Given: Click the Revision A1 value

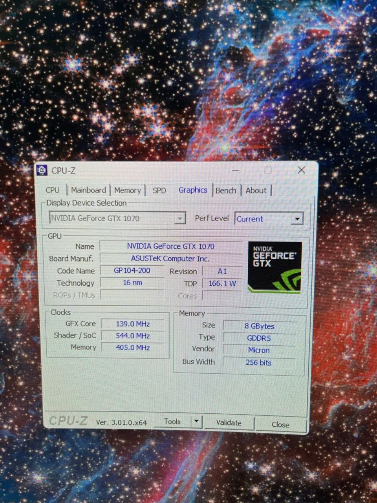Looking at the screenshot, I should tap(222, 271).
